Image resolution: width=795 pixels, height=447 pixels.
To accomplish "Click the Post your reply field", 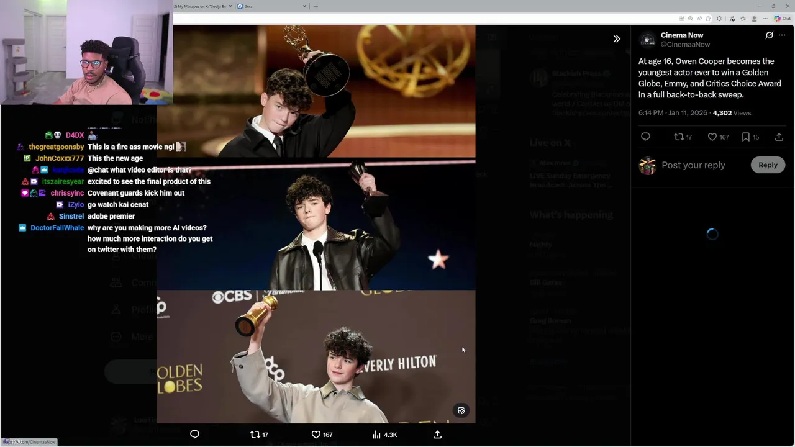I will pyautogui.click(x=693, y=165).
